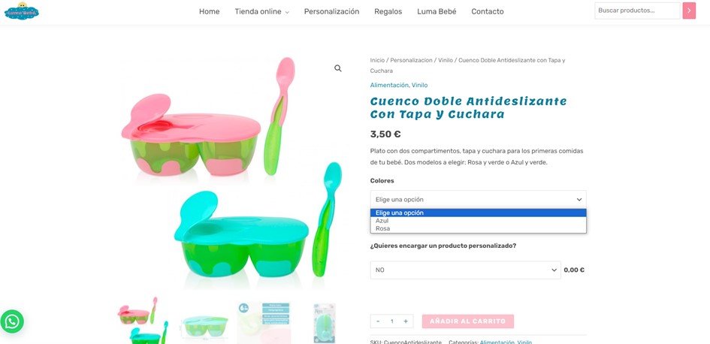Screen dimensions: 710x344
Task: Open the Contacto page
Action: click(487, 12)
